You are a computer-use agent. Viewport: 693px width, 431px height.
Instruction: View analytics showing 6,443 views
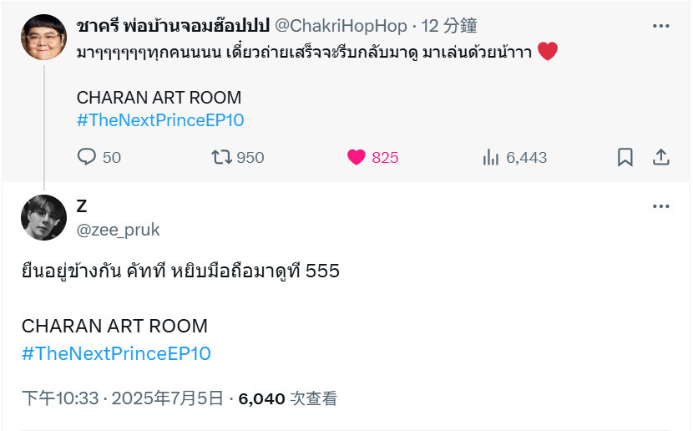pyautogui.click(x=491, y=157)
